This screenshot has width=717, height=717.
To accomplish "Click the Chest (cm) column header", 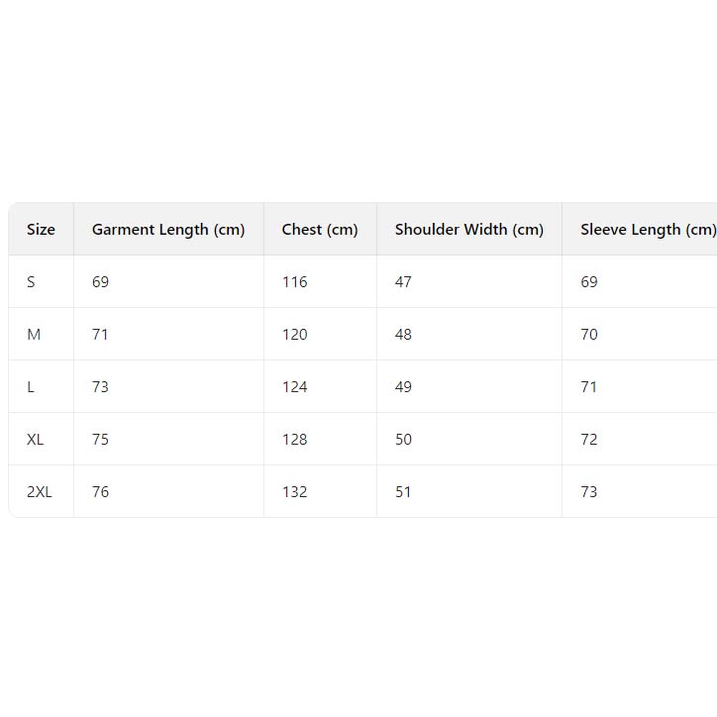I will [x=320, y=230].
